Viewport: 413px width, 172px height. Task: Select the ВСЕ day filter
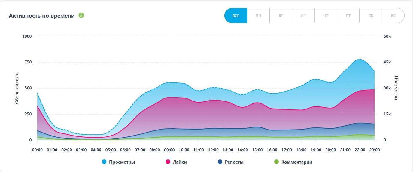236,16
